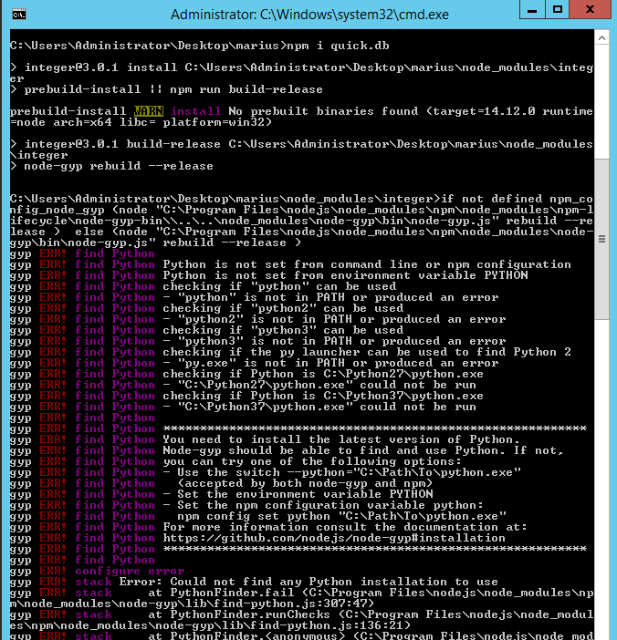
Task: Click 'Python is not set from environment variable PYTHON'
Action: point(345,275)
